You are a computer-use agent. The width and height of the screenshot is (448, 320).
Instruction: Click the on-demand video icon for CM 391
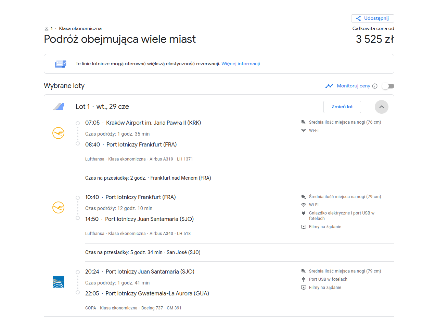[303, 288]
